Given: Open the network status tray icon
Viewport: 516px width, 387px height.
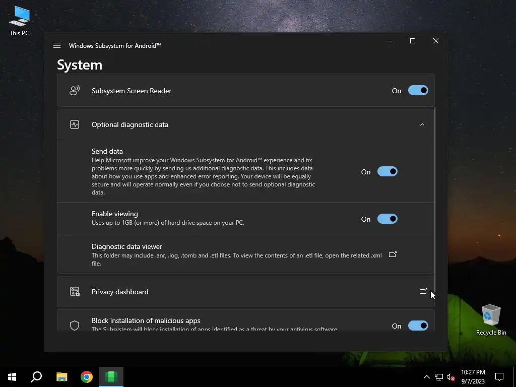Looking at the screenshot, I should [439, 377].
